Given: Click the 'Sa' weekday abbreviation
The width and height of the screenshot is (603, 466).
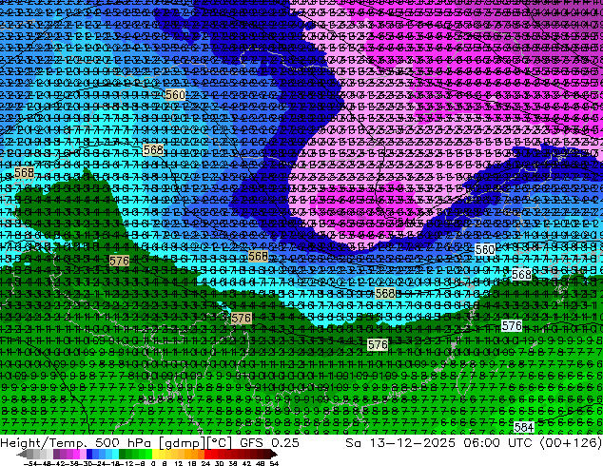Looking at the screenshot, I should point(353,442).
